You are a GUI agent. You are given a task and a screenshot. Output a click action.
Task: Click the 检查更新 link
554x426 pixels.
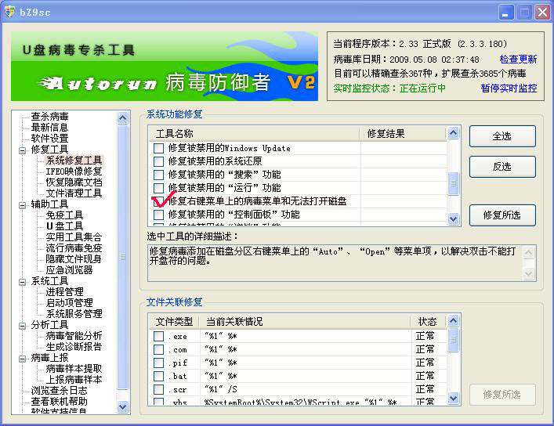click(518, 60)
